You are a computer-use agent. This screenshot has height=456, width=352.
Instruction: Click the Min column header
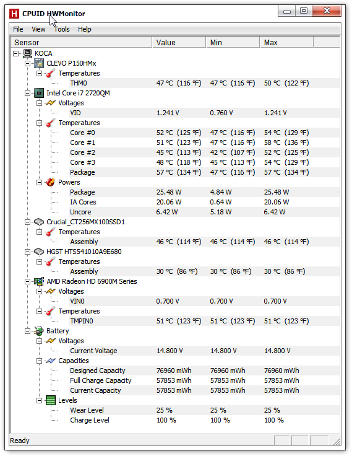[233, 43]
